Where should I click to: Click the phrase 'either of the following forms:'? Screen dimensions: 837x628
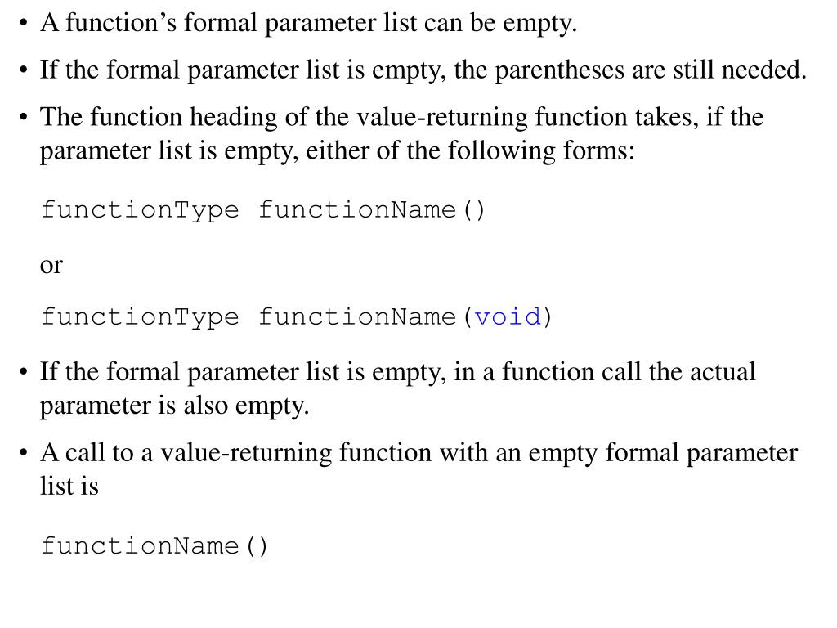[x=470, y=151]
